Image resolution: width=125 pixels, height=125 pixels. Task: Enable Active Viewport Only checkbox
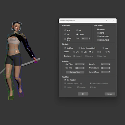tap(79, 48)
